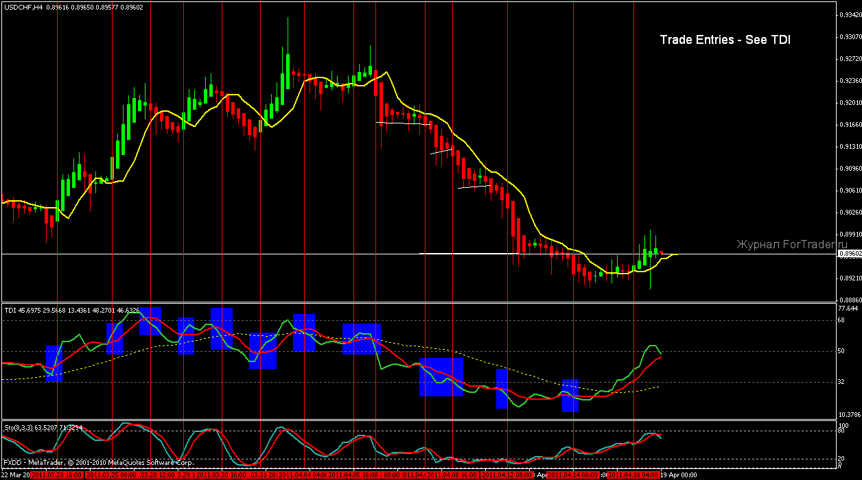Select the 2011.03.25 08:00 time marker
The image size is (862, 480).
110,475
